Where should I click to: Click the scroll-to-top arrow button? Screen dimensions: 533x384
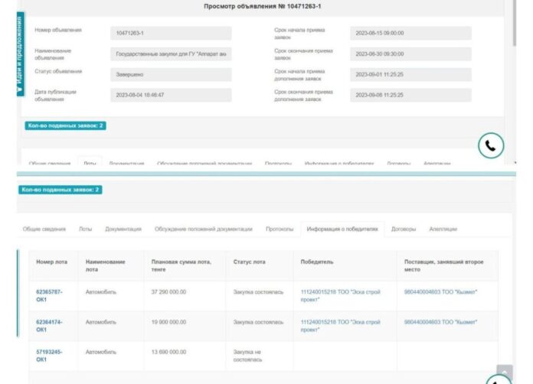(x=504, y=372)
